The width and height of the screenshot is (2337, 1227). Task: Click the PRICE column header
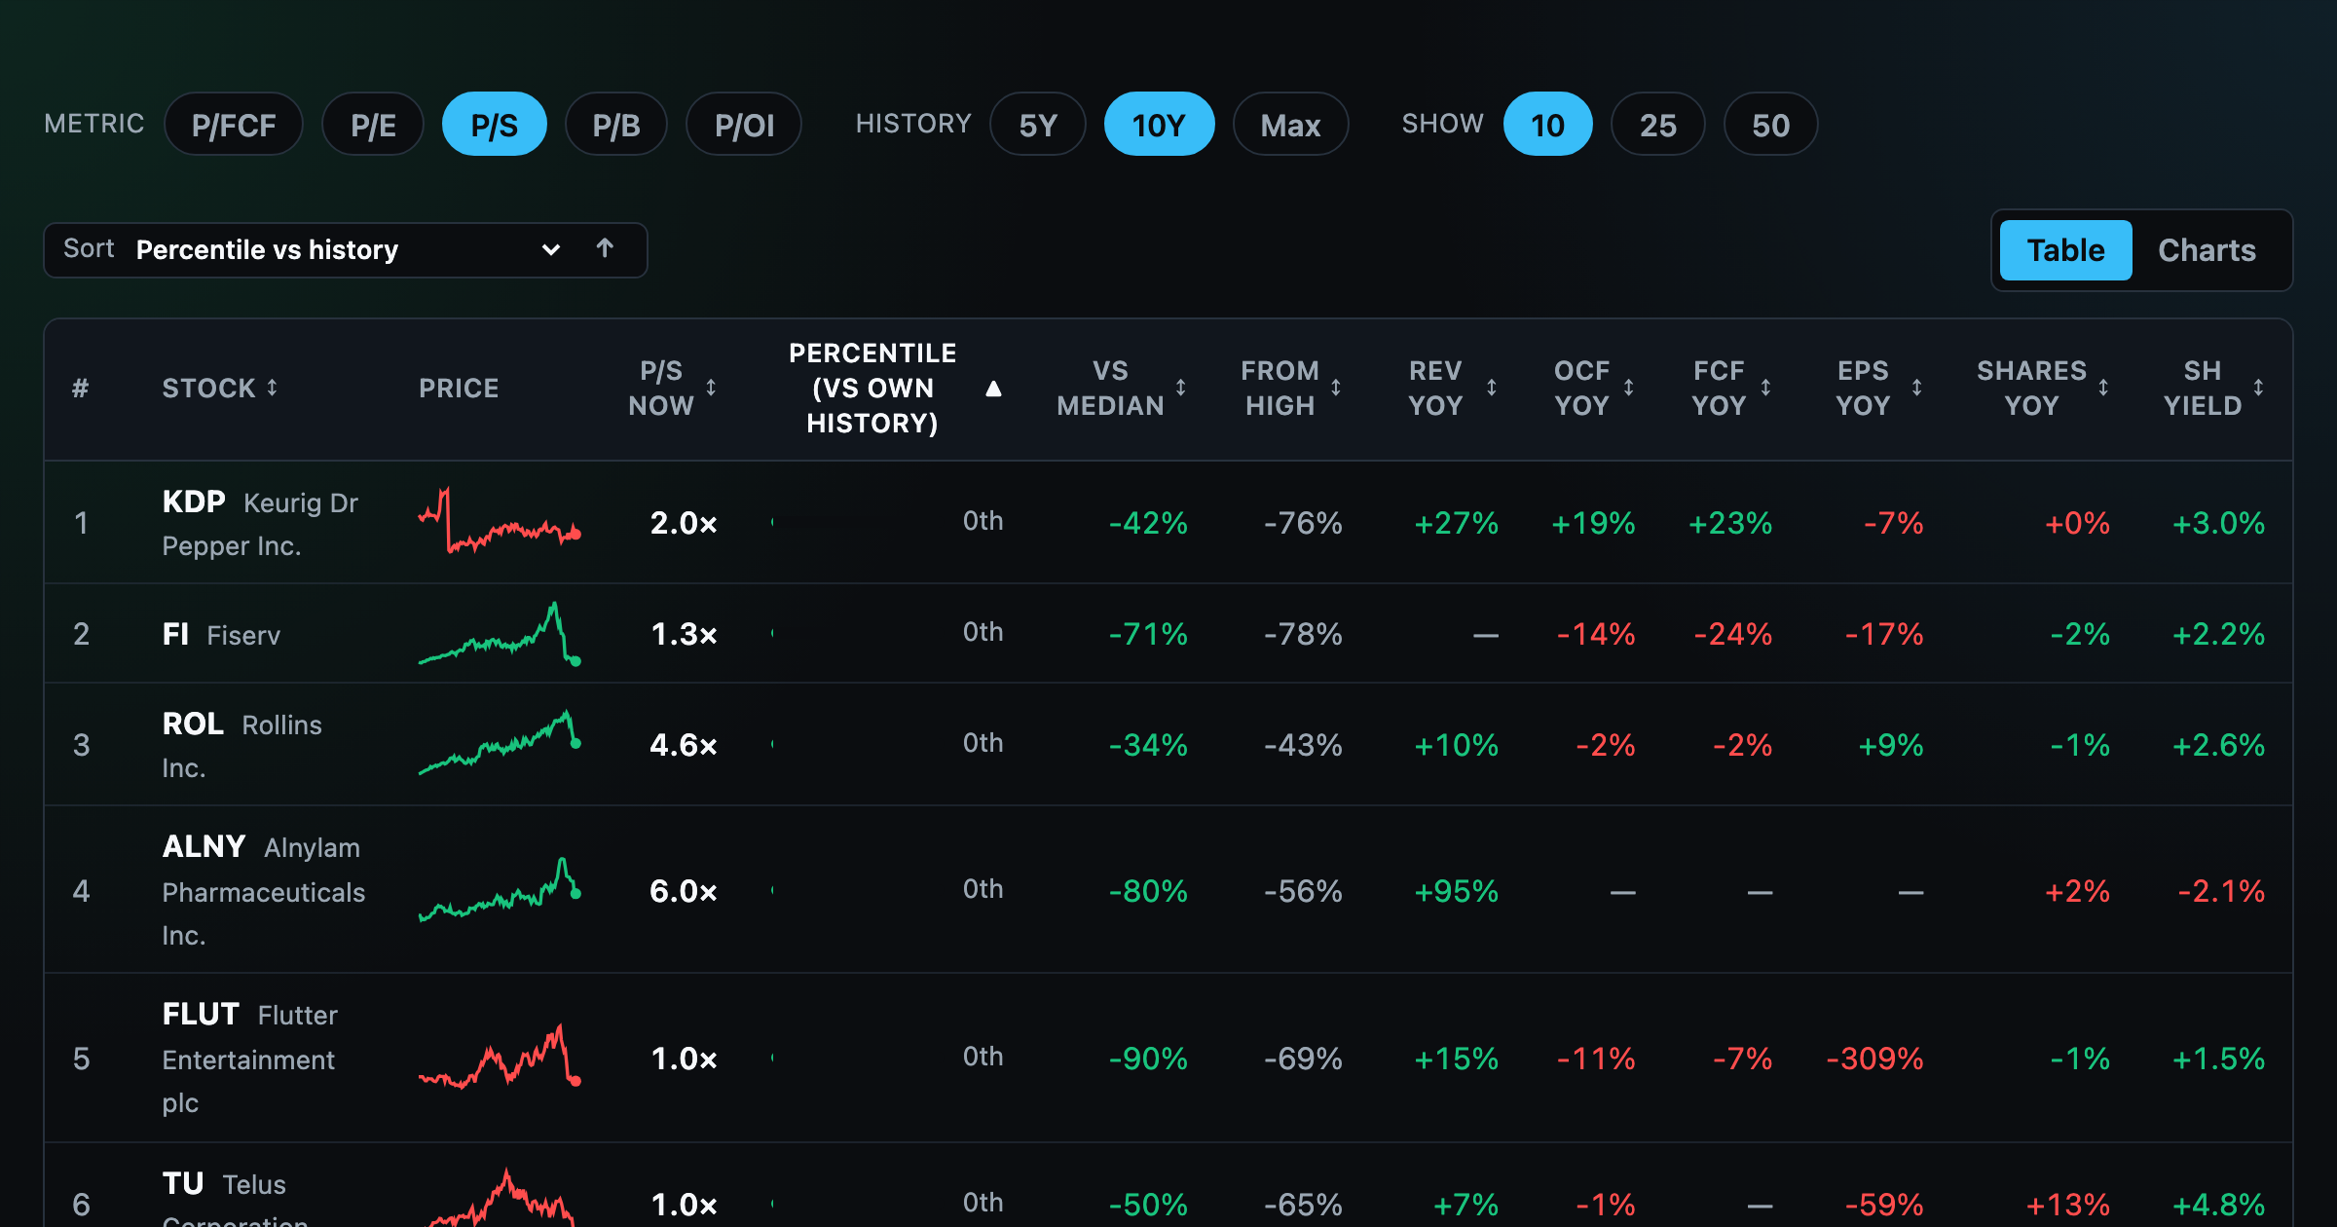459,388
